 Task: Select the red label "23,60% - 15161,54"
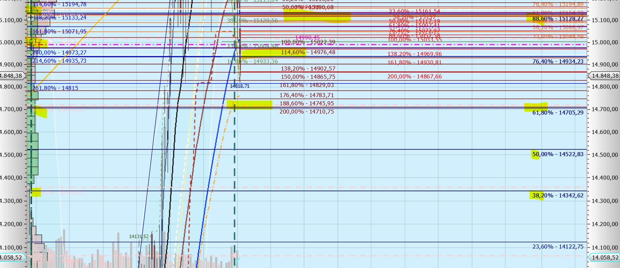point(414,11)
